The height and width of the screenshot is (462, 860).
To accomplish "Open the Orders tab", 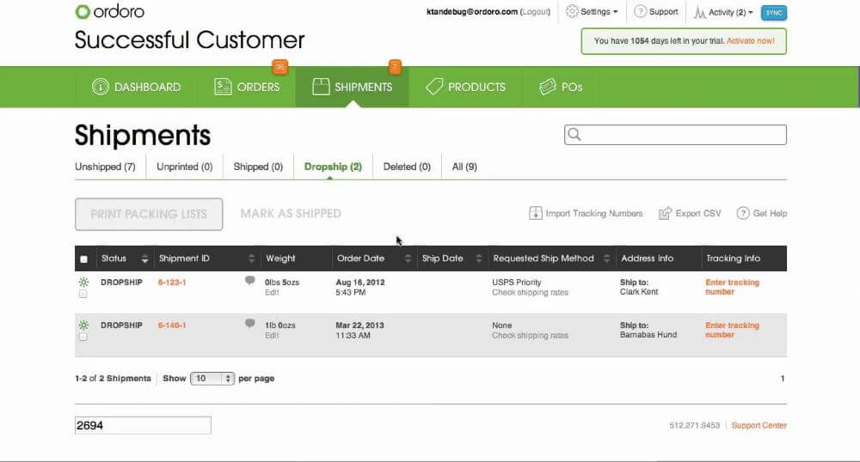I will [247, 87].
